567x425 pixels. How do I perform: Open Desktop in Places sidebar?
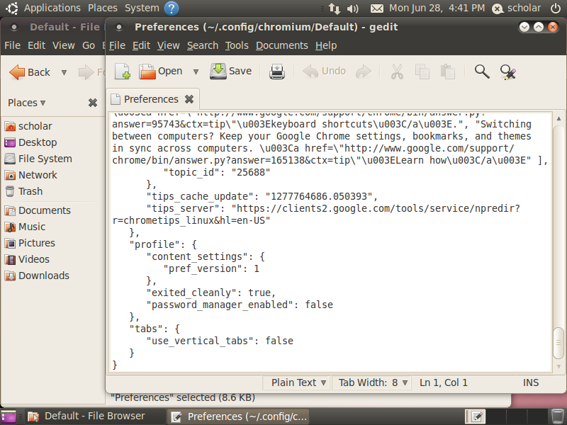[x=31, y=142]
